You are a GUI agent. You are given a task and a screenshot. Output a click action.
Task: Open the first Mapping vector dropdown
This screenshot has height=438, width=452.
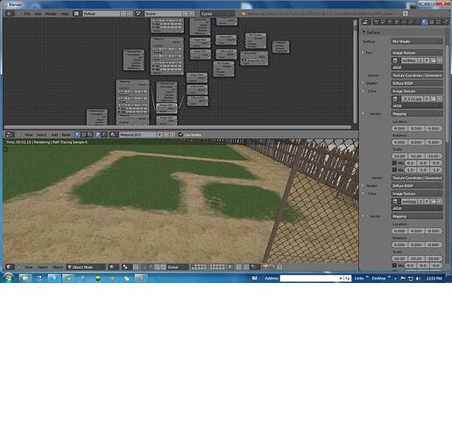click(x=417, y=114)
